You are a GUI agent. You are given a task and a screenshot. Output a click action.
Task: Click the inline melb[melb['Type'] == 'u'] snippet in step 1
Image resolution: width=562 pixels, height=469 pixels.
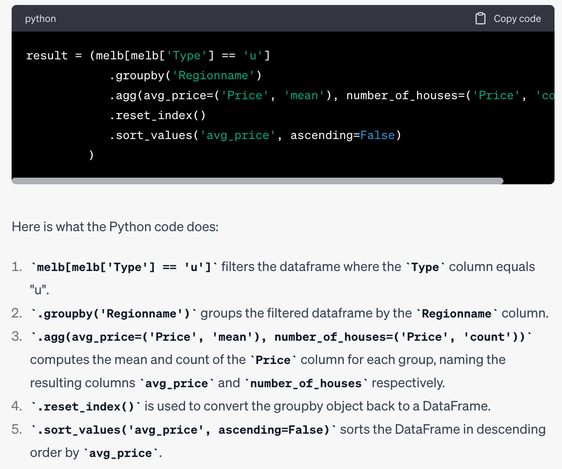click(x=124, y=267)
